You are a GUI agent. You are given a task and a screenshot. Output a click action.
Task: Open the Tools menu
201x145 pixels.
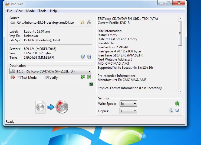coord(42,11)
